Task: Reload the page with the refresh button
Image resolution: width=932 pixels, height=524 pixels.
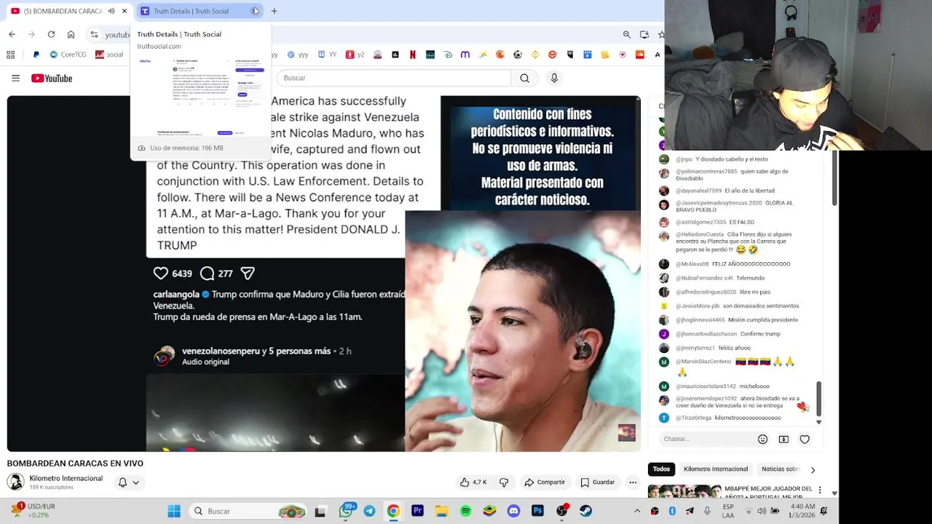Action: click(51, 34)
